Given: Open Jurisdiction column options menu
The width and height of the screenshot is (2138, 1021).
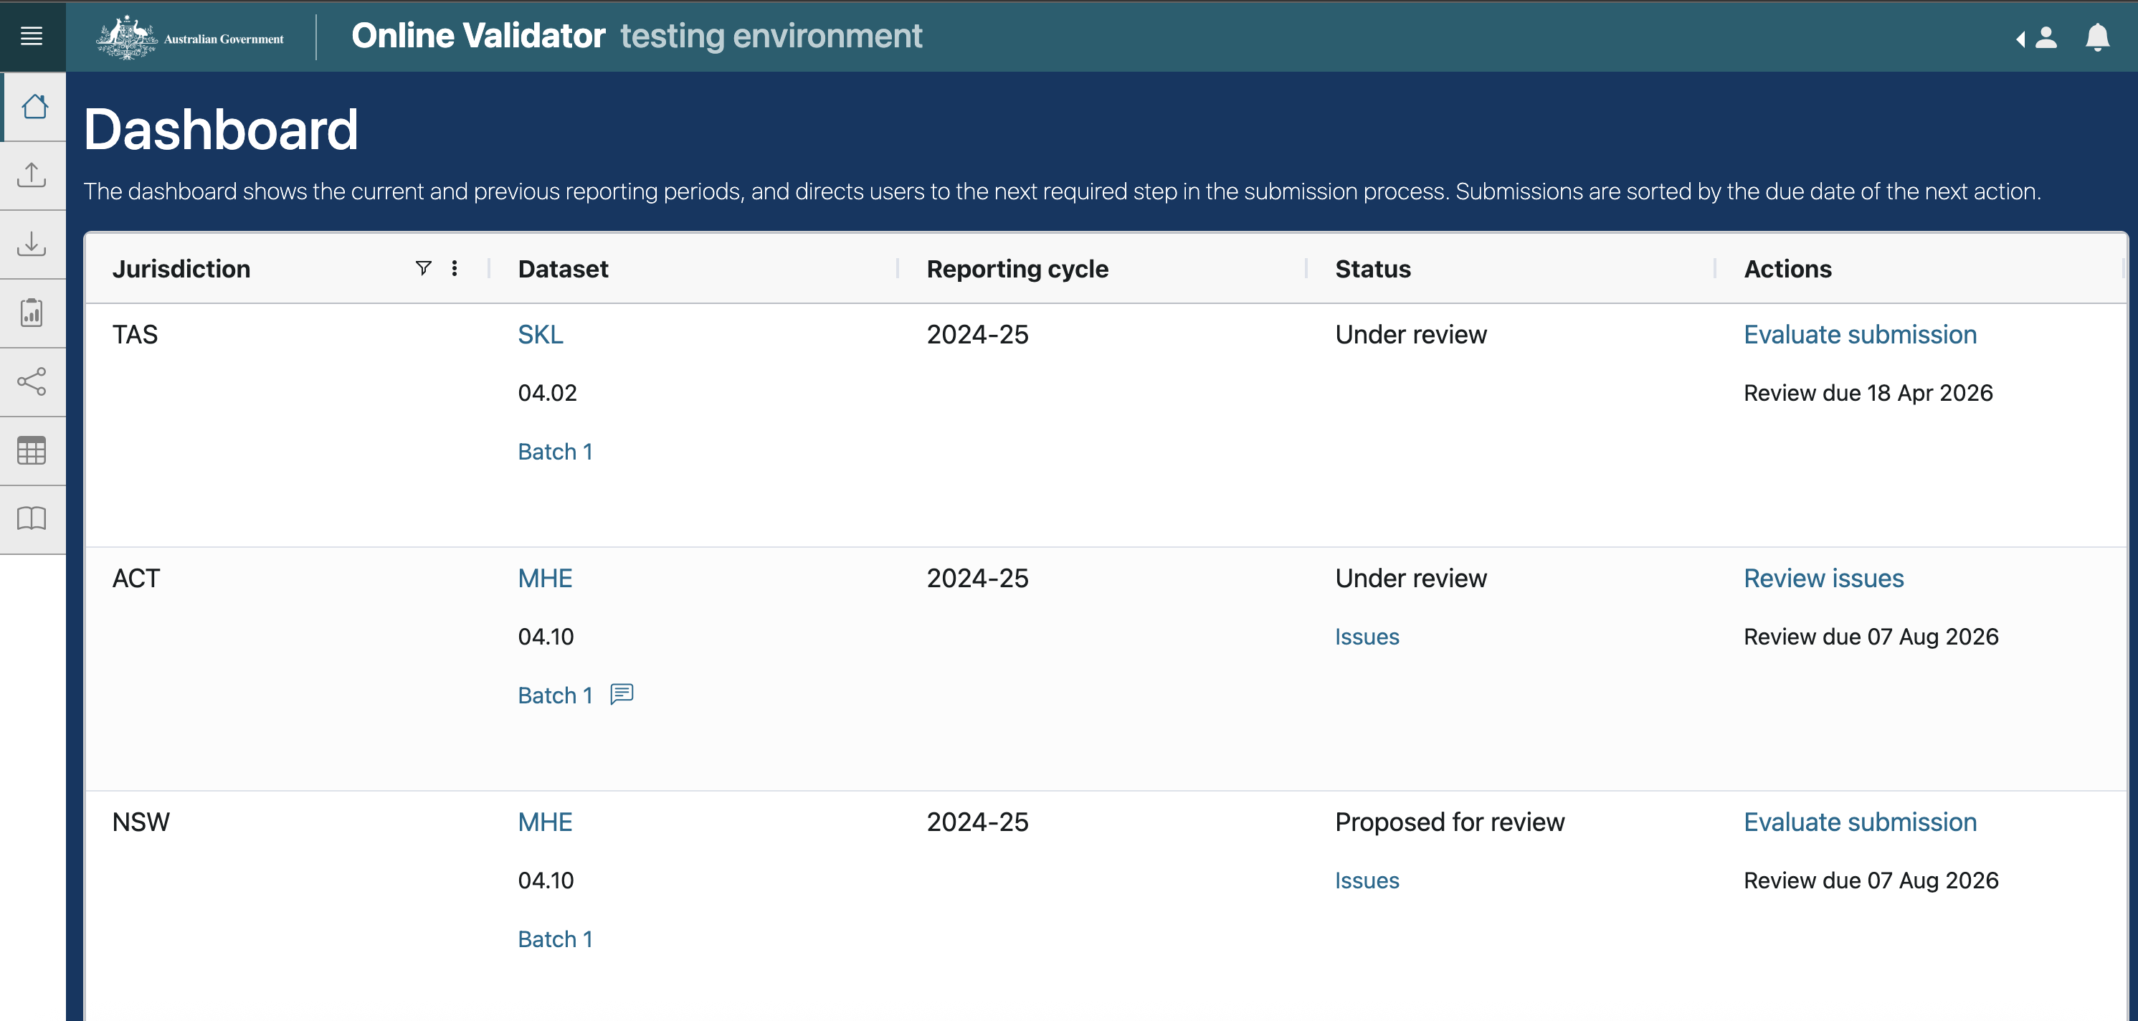Looking at the screenshot, I should pos(454,268).
